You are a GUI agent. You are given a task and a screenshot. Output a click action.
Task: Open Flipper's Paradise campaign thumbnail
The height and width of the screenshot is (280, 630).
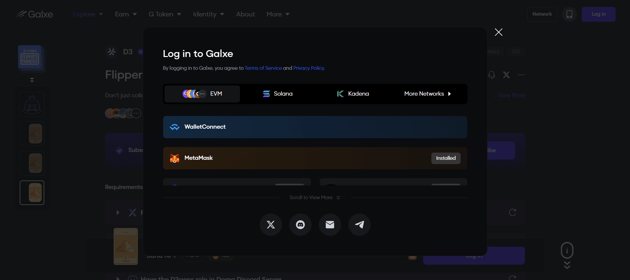[x=31, y=58]
